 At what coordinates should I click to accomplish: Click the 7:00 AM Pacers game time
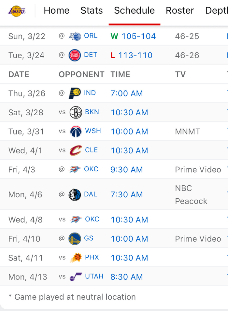(127, 93)
